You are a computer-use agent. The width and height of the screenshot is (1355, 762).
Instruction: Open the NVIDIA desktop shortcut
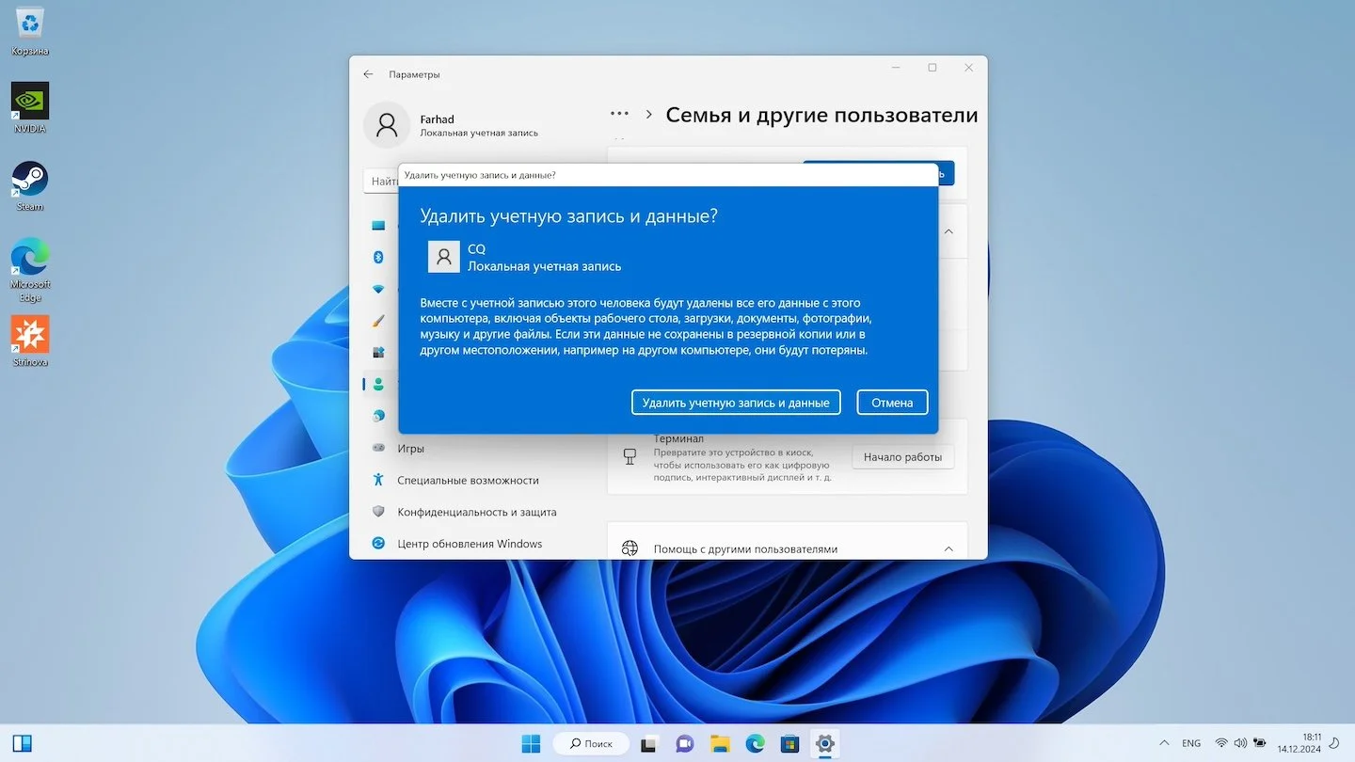click(x=30, y=107)
